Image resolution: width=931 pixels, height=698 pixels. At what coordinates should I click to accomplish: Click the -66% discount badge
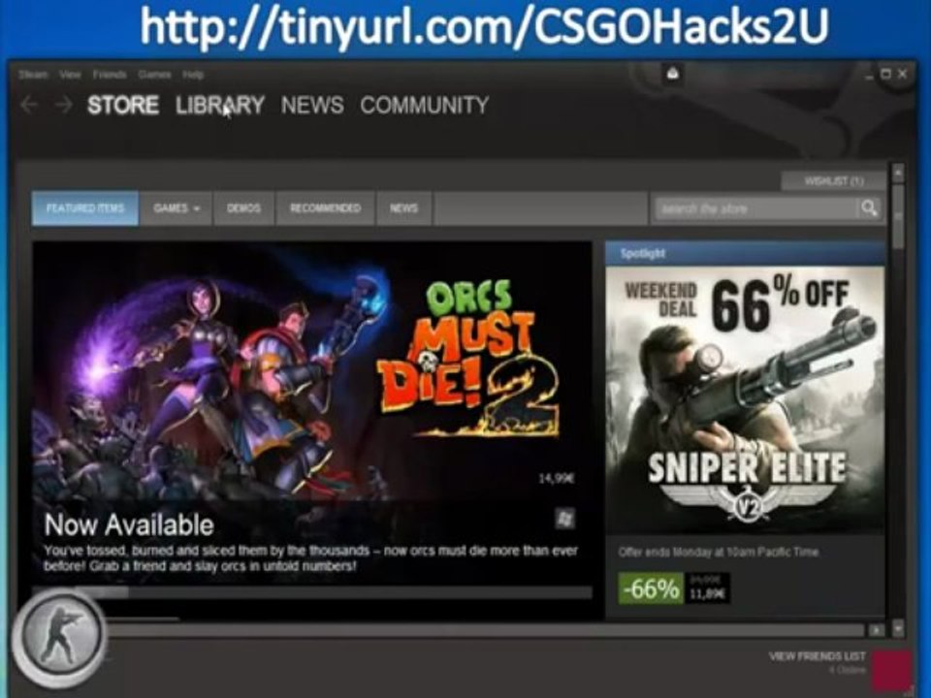(x=651, y=588)
